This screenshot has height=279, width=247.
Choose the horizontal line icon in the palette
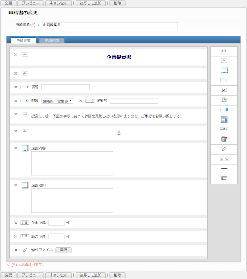224,168
